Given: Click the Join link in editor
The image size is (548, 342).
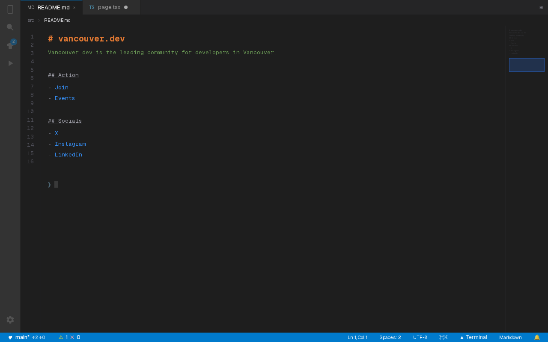Looking at the screenshot, I should click(x=62, y=88).
